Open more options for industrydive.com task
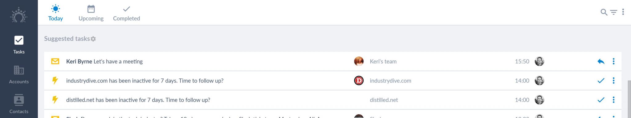 [x=613, y=80]
